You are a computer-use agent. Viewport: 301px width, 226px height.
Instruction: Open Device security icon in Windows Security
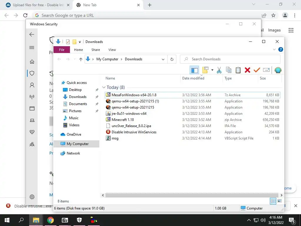32,120
